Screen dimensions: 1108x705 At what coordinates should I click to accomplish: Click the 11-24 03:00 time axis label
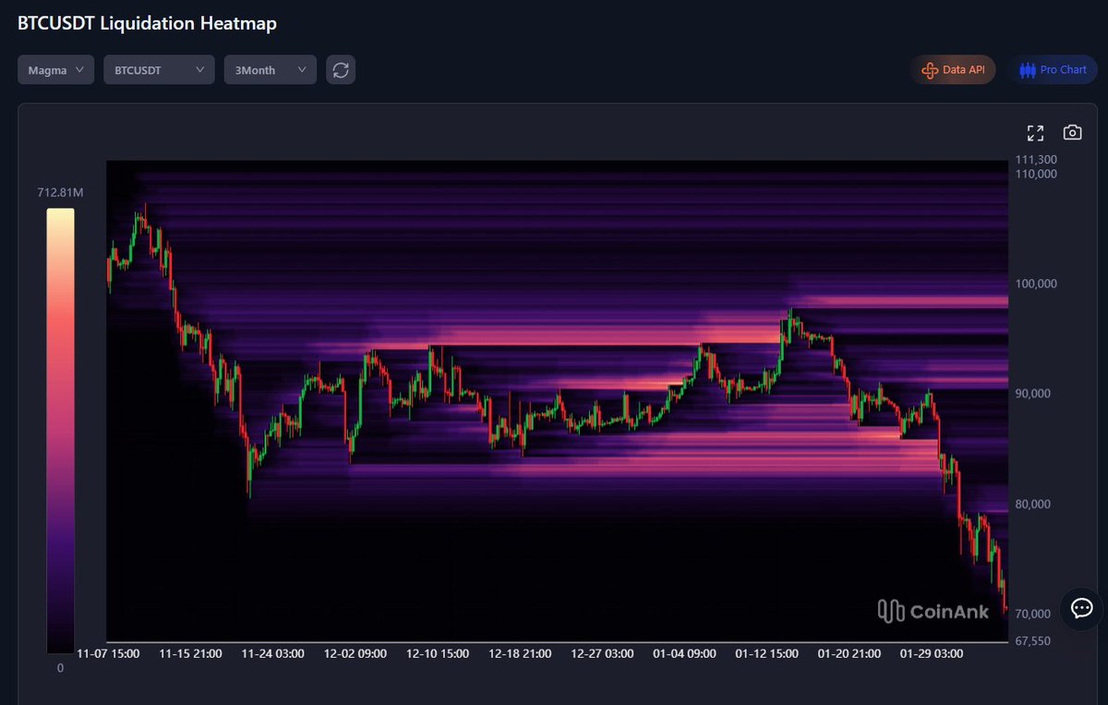[x=272, y=654]
